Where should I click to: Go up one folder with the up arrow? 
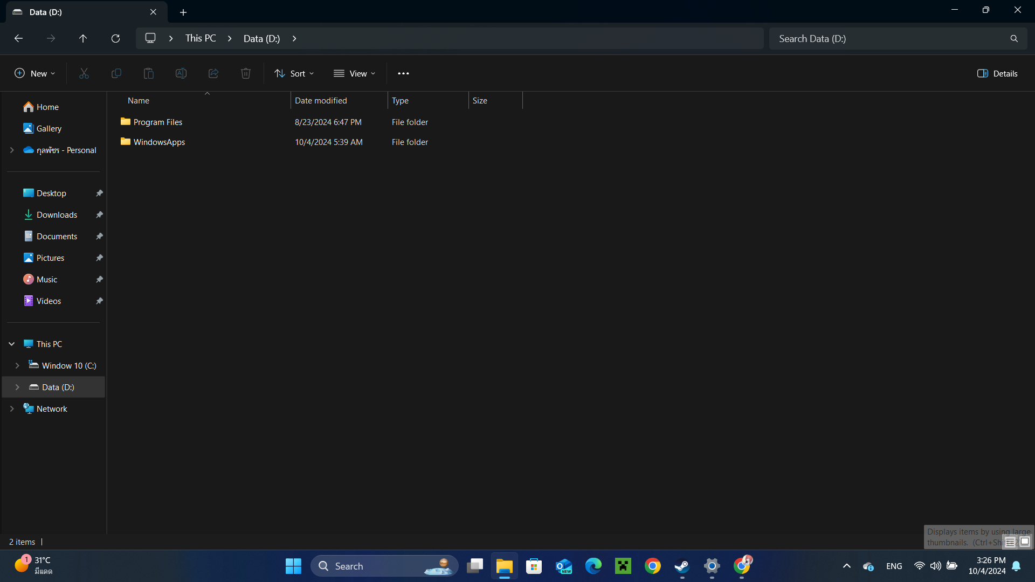click(83, 38)
